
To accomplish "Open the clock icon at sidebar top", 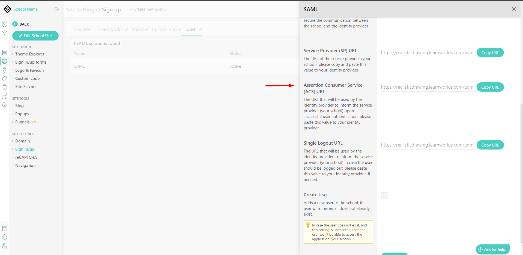I will click(5, 24).
